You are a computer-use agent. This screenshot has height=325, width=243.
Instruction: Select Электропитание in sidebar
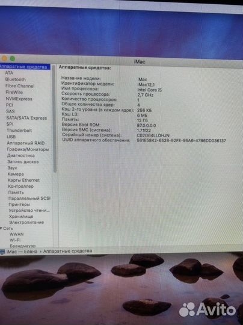click(26, 223)
